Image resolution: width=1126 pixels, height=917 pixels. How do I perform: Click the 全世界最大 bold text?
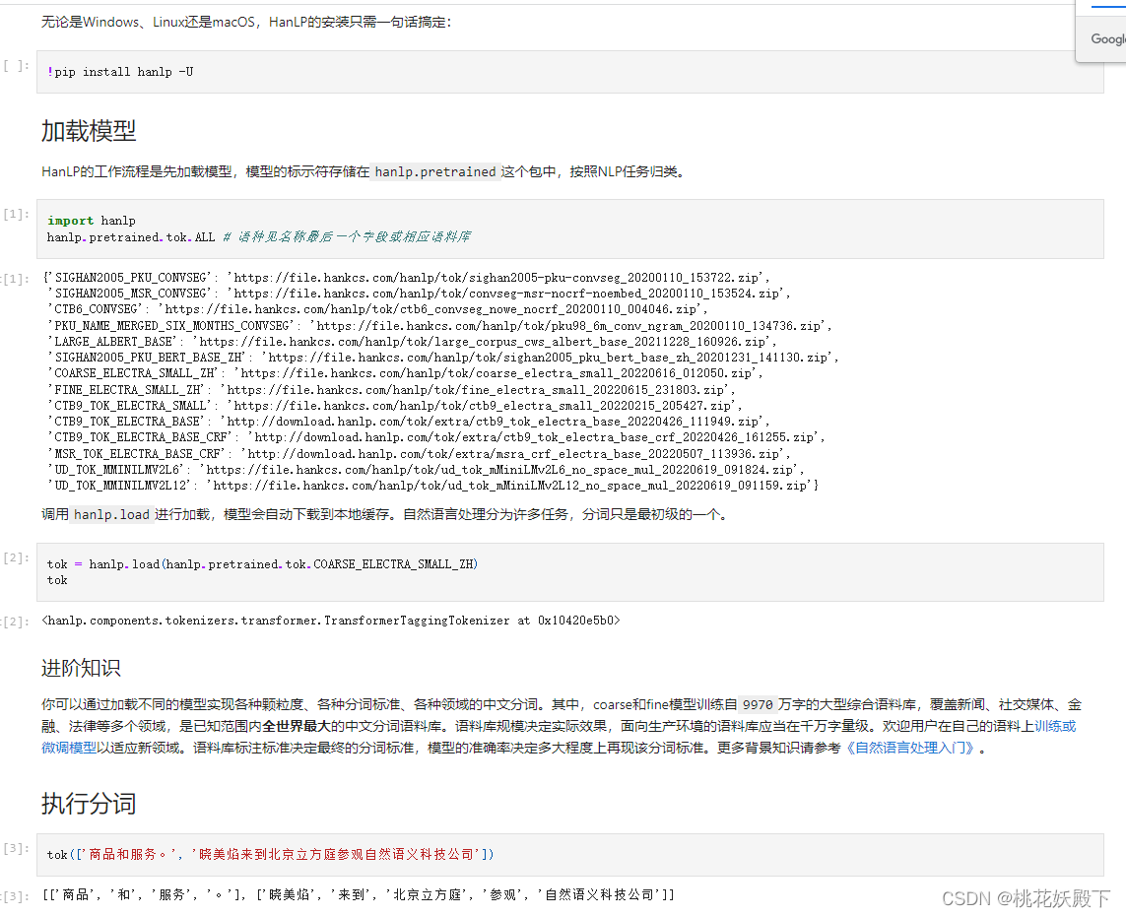[x=296, y=726]
